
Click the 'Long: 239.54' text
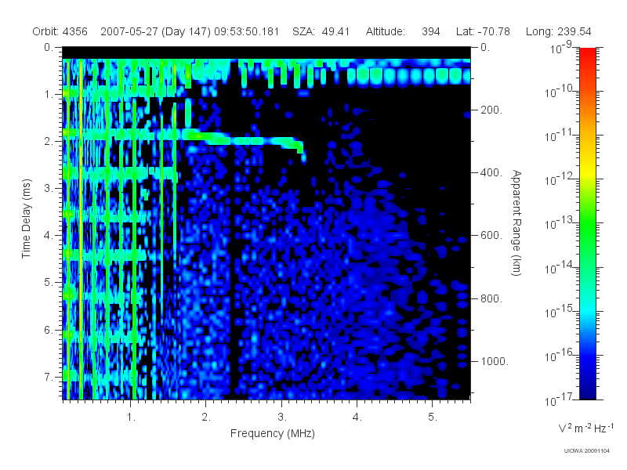pos(558,31)
